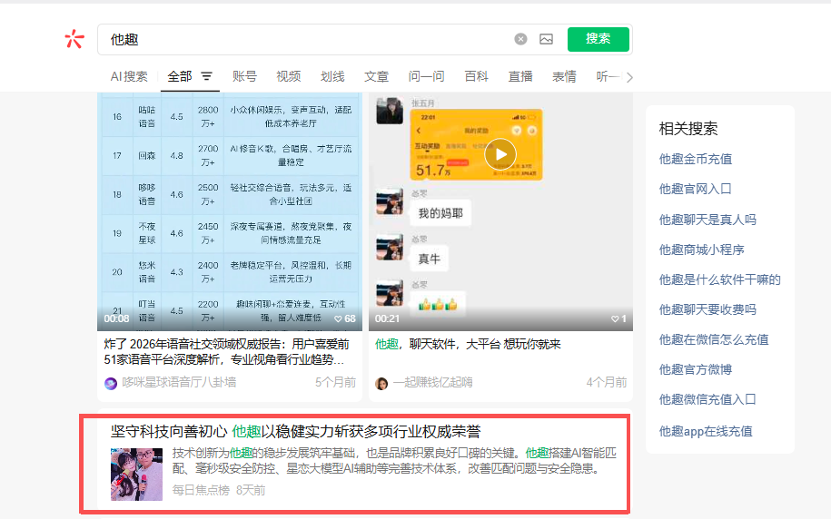Image resolution: width=831 pixels, height=519 pixels.
Task: Open video titled 炸了 2026年语音社交领域权威报告
Action: coord(226,352)
